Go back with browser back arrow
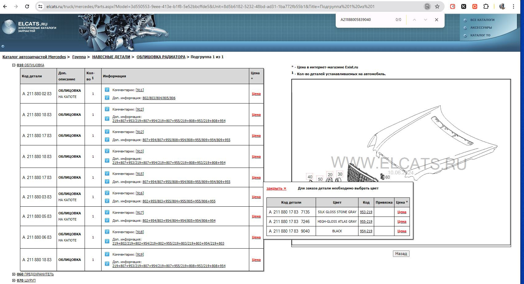Screen dimensions: 524x284 tap(5, 6)
